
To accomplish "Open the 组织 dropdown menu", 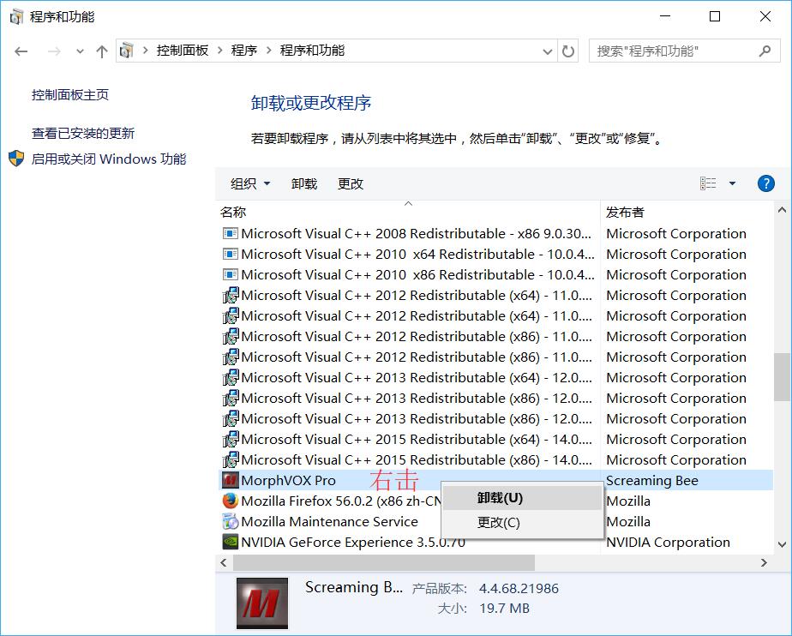I will click(x=250, y=183).
